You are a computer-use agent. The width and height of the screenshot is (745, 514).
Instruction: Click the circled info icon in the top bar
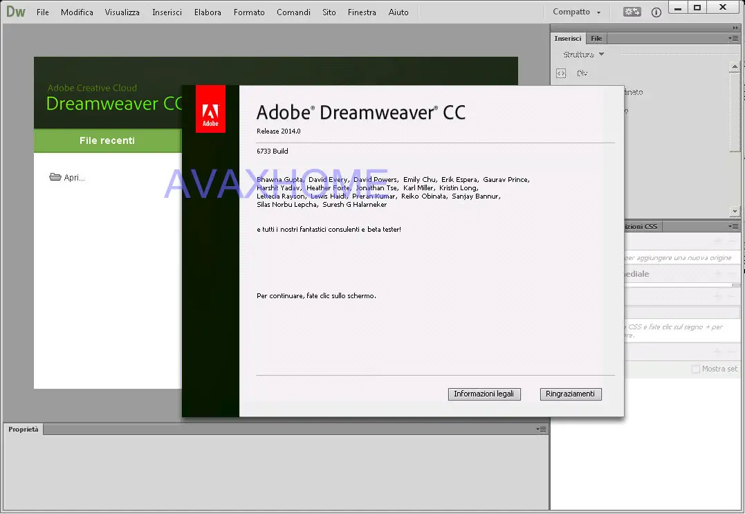click(656, 12)
